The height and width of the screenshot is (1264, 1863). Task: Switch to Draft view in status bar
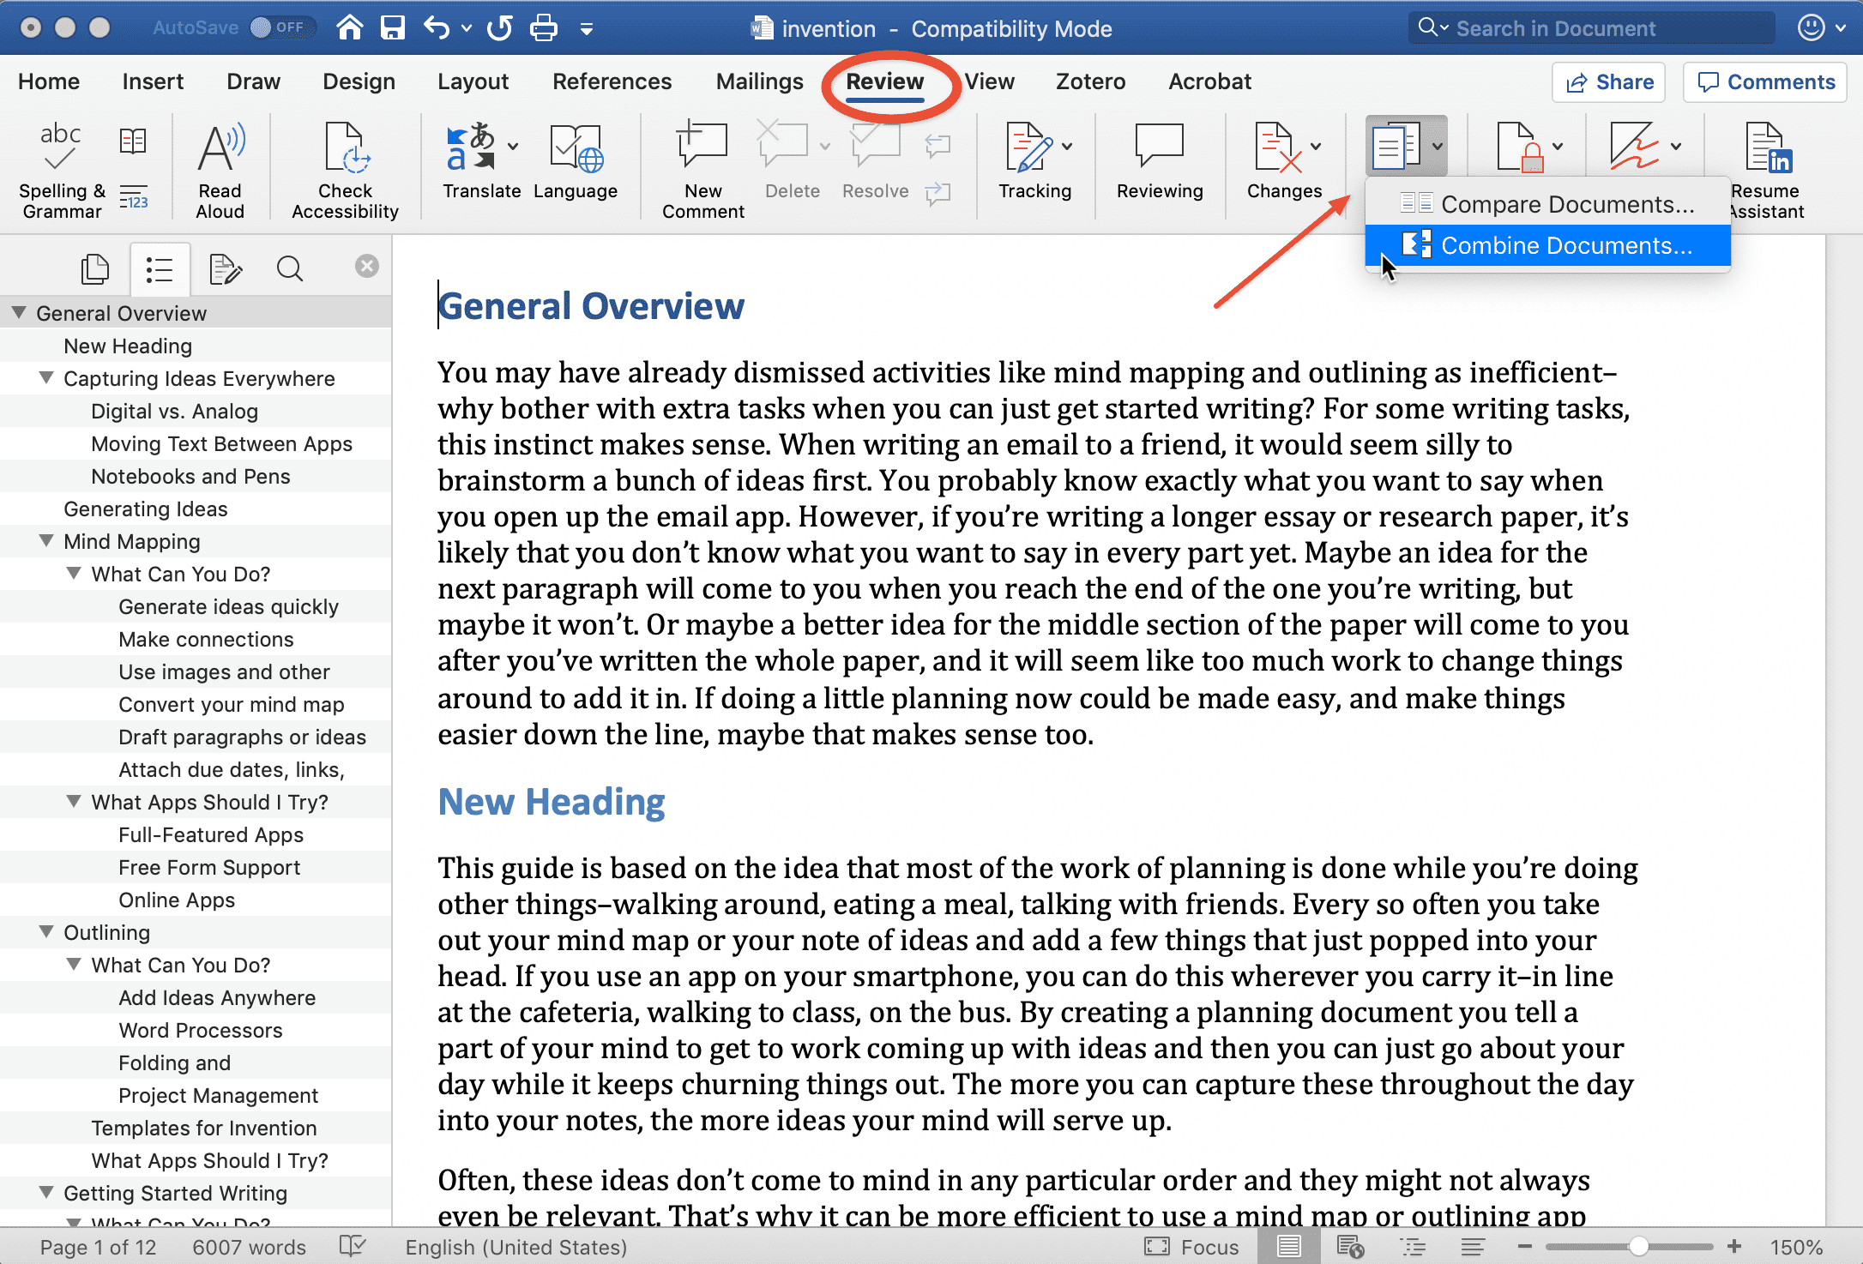[x=1473, y=1246]
